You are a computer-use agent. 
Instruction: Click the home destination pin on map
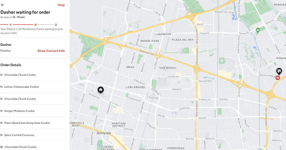coord(101,90)
